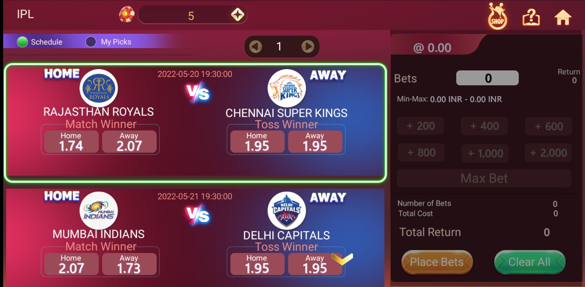Add 200 to the bet amount

[x=421, y=126]
